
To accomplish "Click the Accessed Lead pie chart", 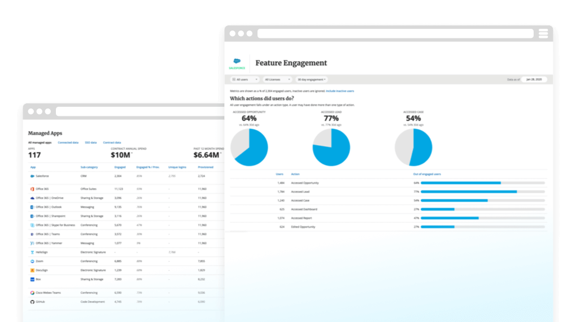I will [331, 147].
